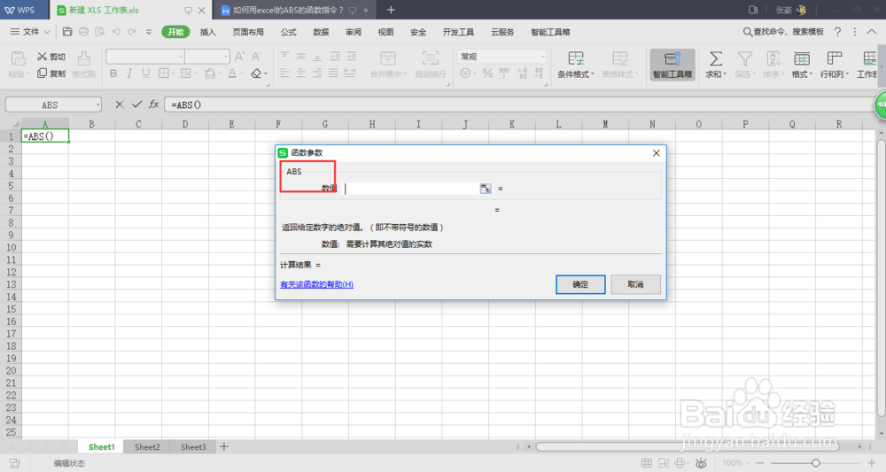Click the formula bar cancel X
Viewport: 886px width, 472px height.
pyautogui.click(x=120, y=104)
